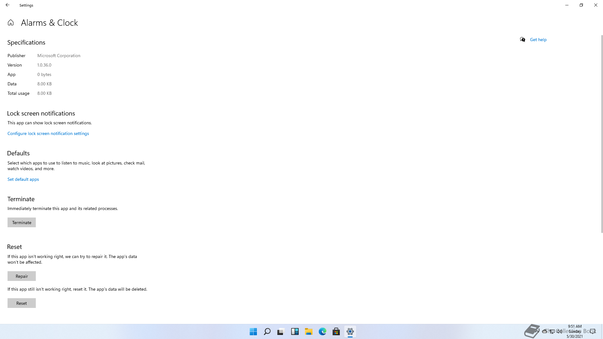Open the Get help link

click(x=538, y=40)
